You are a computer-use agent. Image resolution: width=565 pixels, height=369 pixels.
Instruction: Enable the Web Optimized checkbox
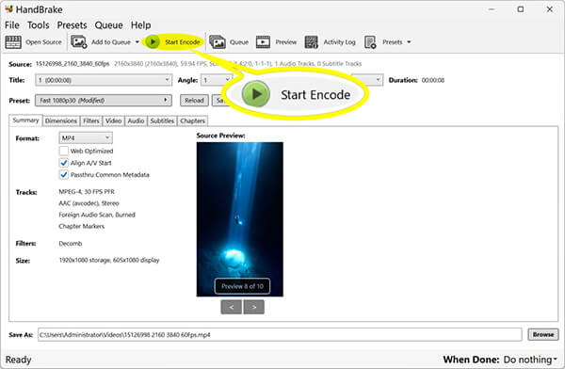(64, 151)
